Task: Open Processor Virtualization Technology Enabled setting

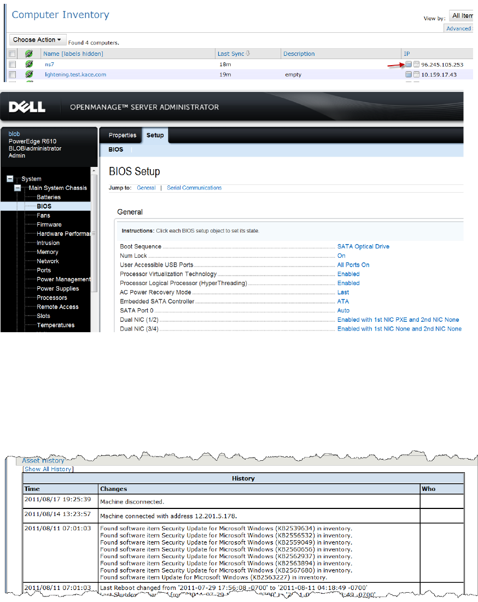Action: [348, 274]
